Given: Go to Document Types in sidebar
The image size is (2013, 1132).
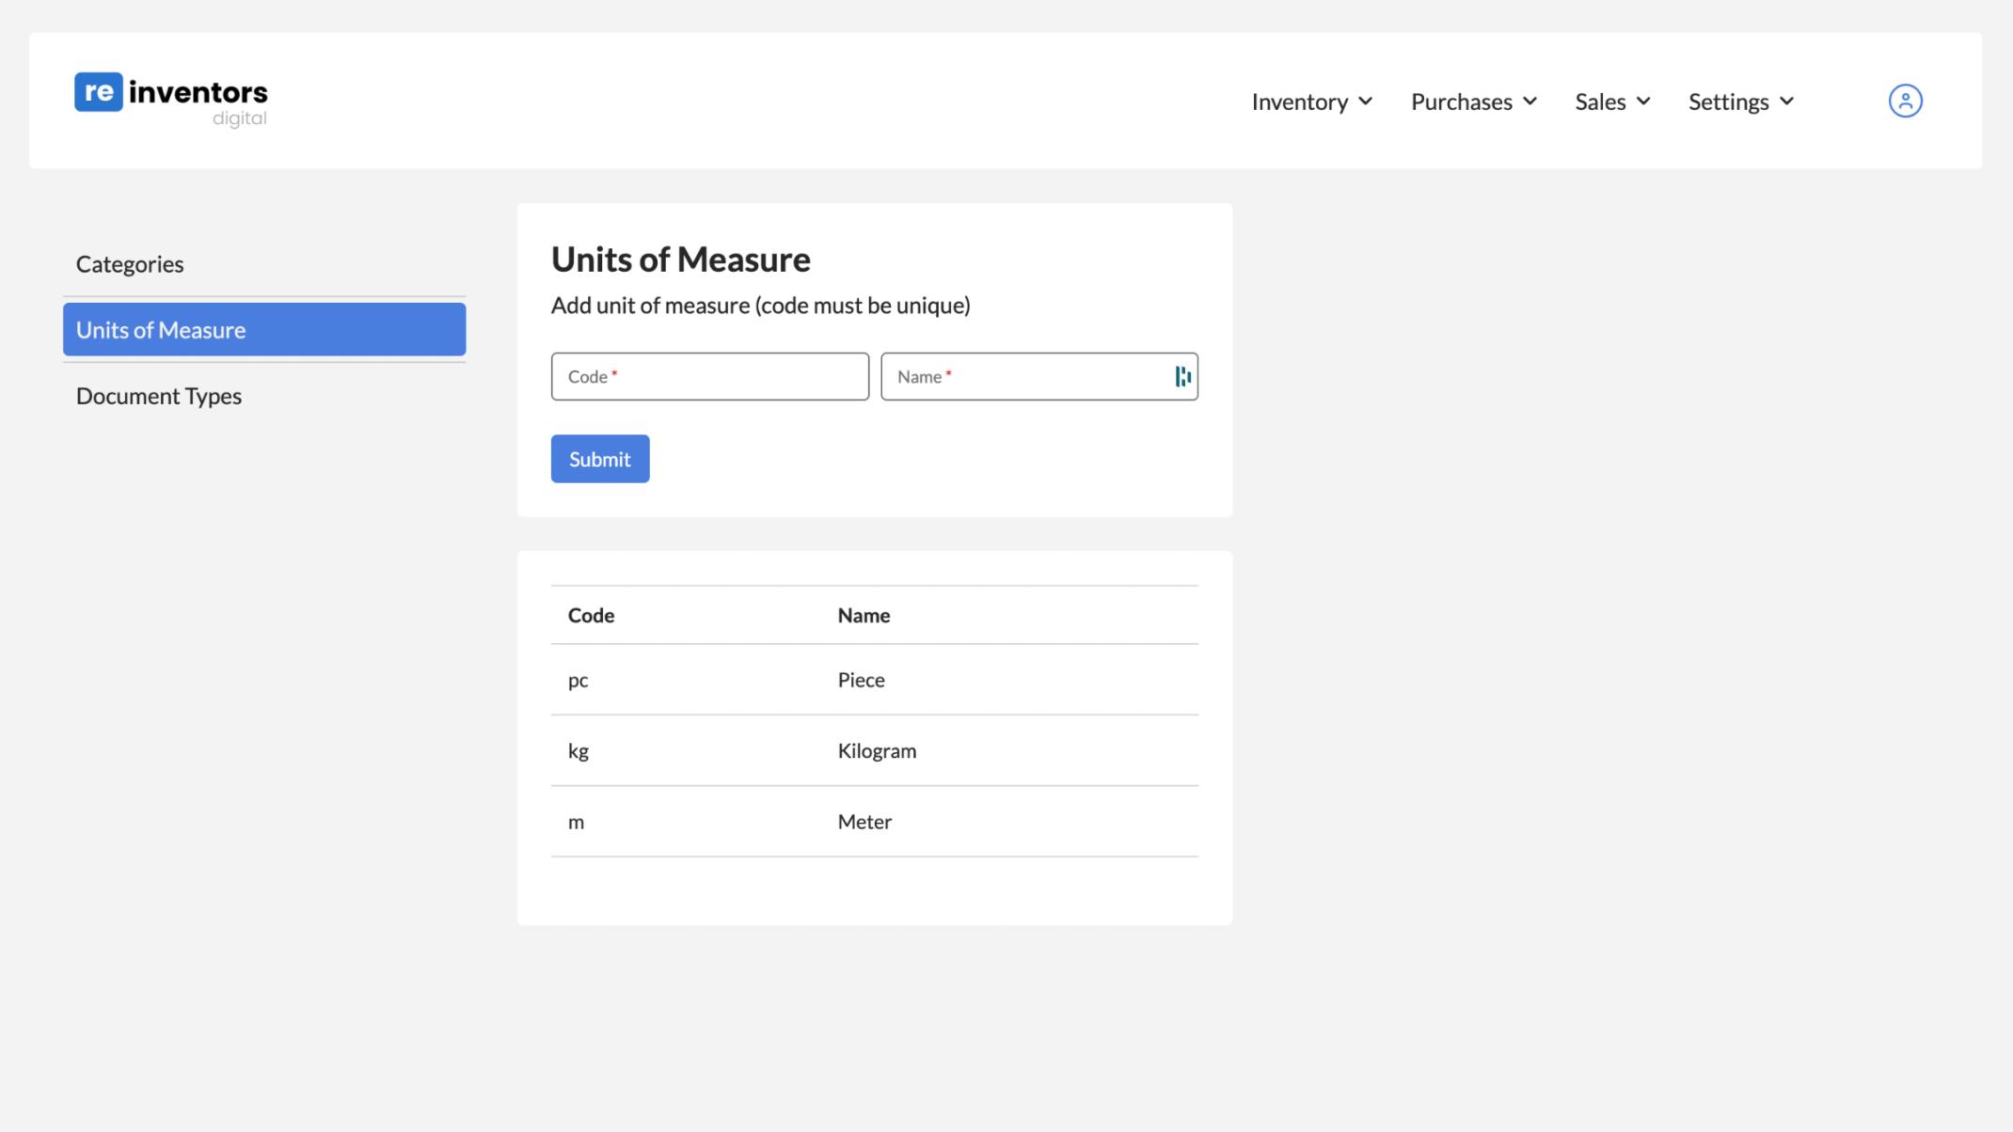Looking at the screenshot, I should [x=264, y=396].
